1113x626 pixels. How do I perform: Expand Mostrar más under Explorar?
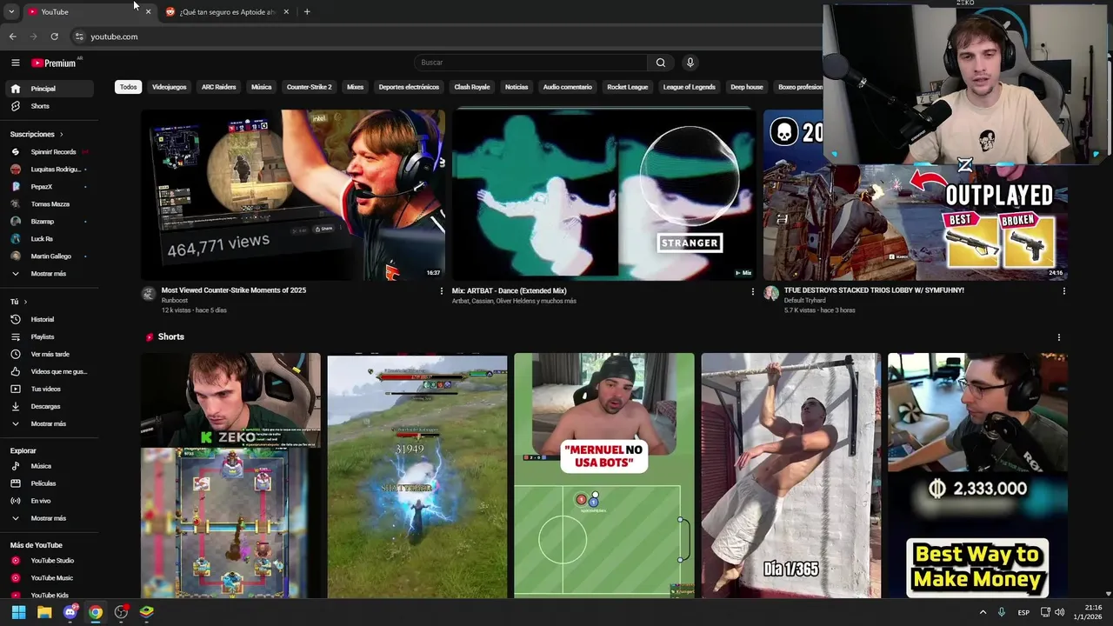click(48, 518)
